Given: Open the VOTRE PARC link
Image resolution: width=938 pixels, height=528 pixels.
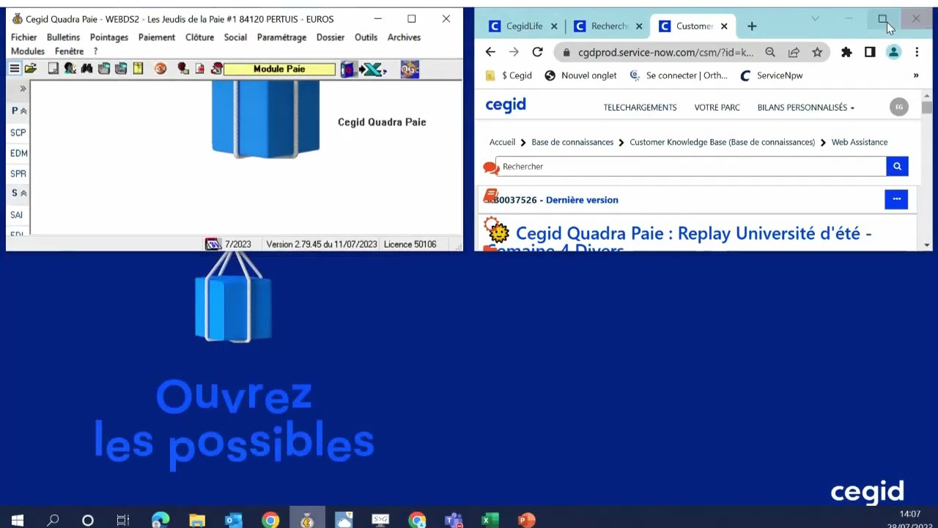Looking at the screenshot, I should click(717, 107).
